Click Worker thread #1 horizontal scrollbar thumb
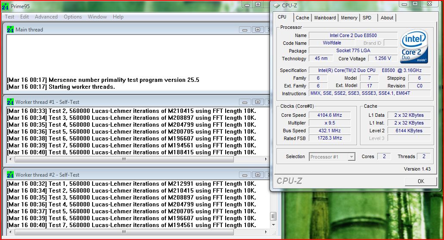This screenshot has width=444, height=240. click(x=124, y=159)
